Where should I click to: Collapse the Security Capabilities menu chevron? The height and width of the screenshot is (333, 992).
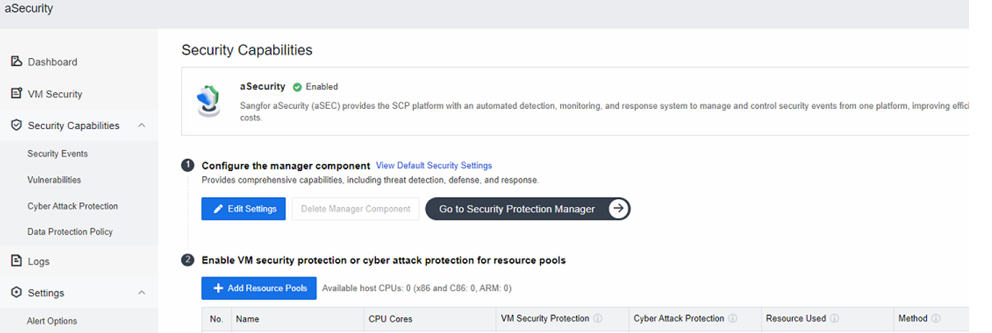141,125
